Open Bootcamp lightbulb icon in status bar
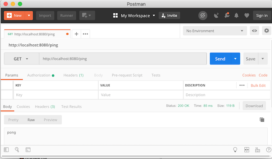This screenshot has width=272, height=159. 235,149
